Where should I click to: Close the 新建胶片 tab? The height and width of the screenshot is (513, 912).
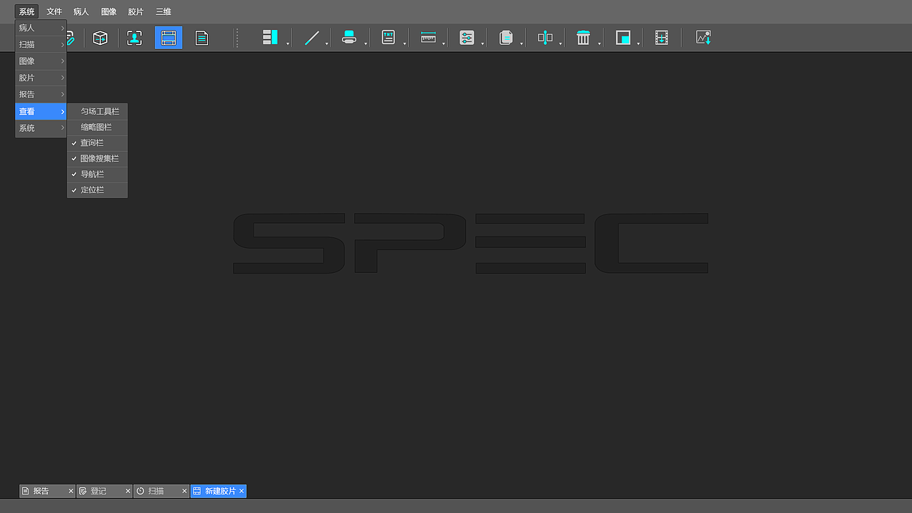point(242,491)
